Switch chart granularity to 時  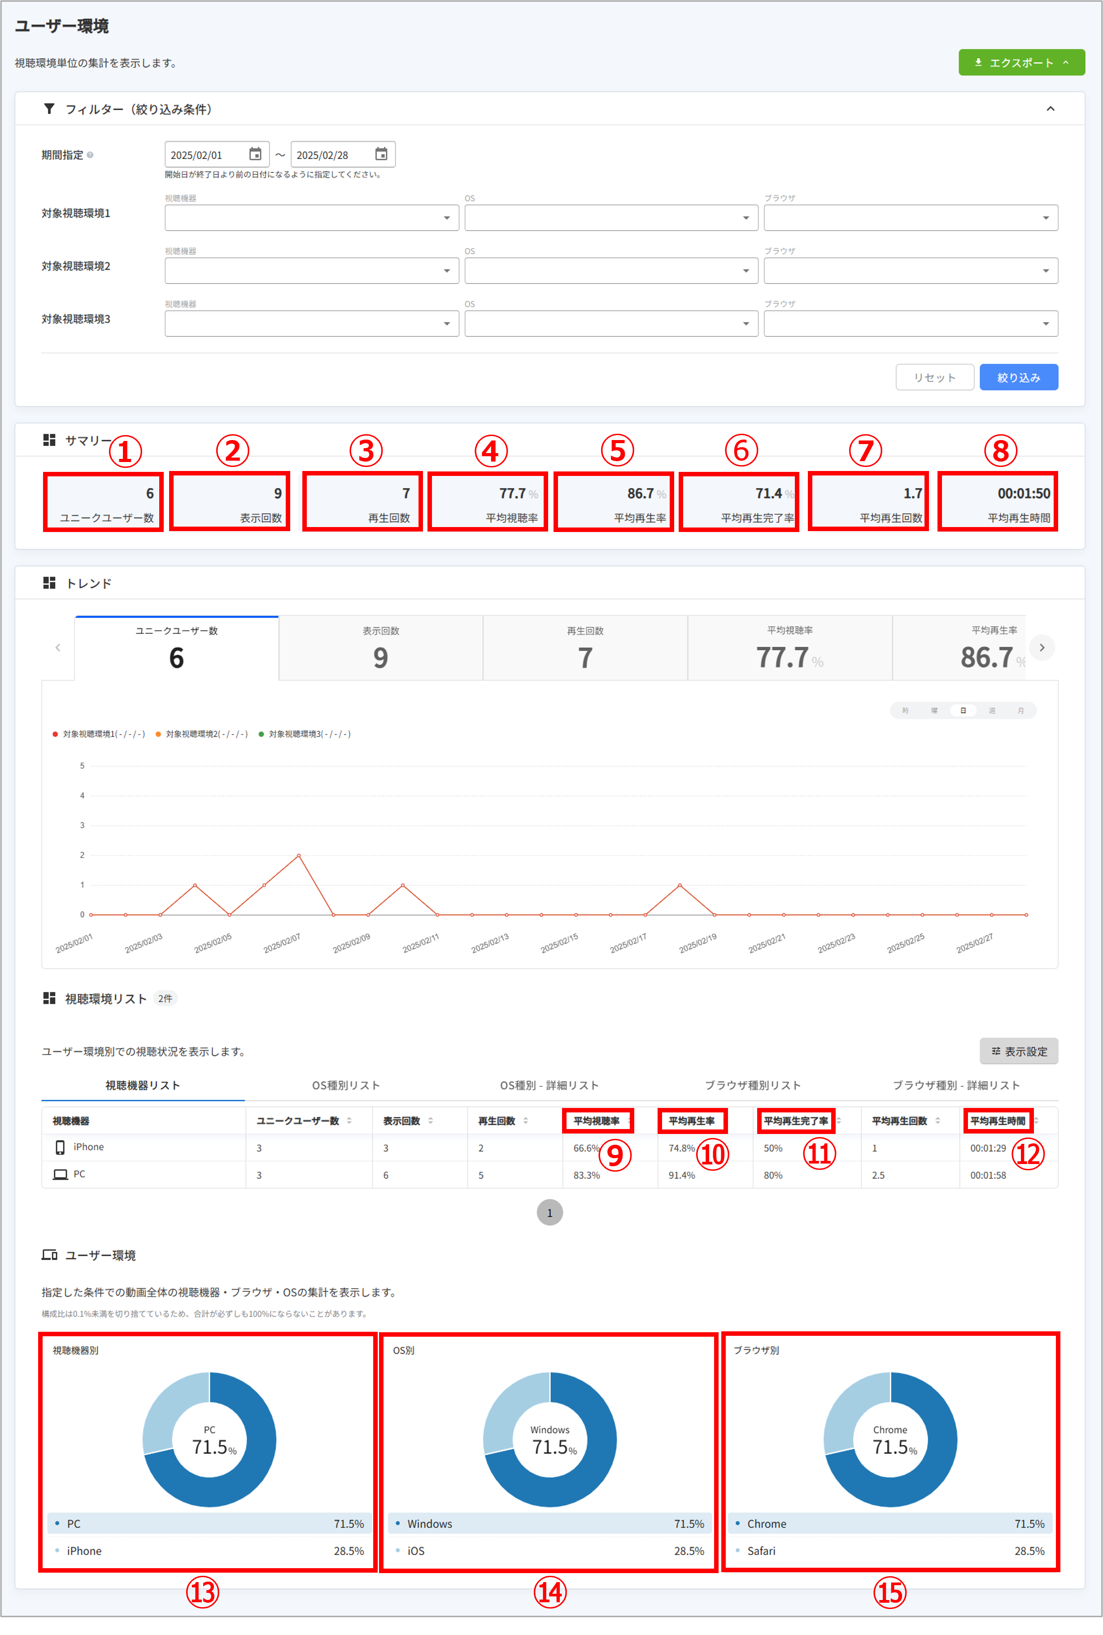905,710
